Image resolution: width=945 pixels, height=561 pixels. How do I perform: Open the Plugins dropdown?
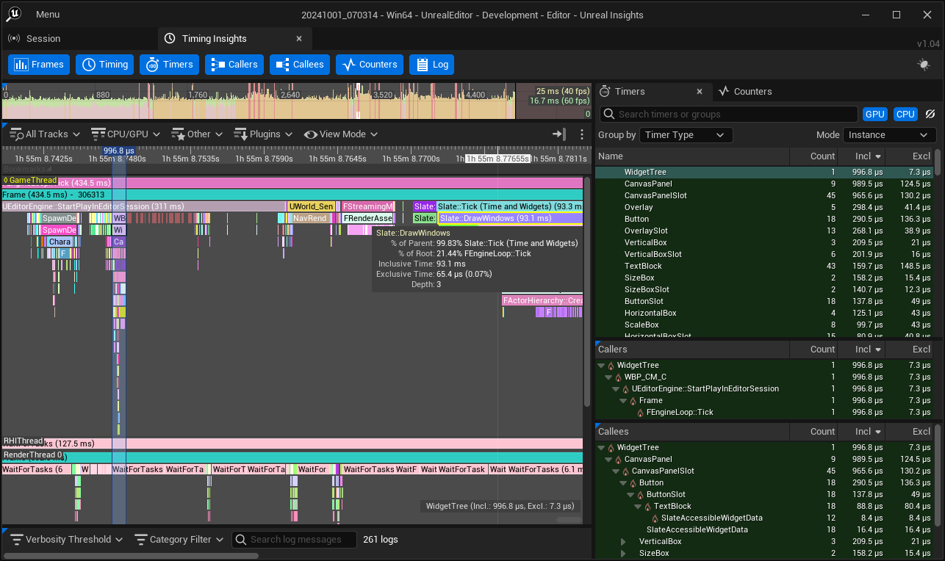263,134
